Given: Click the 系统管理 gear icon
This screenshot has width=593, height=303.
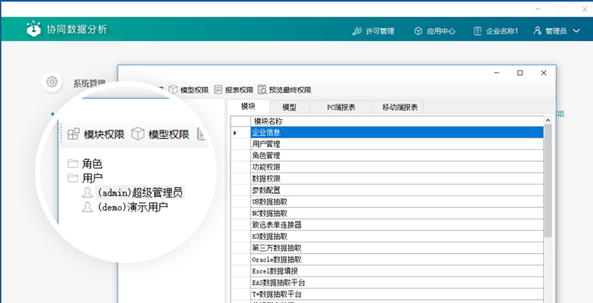Looking at the screenshot, I should point(52,82).
